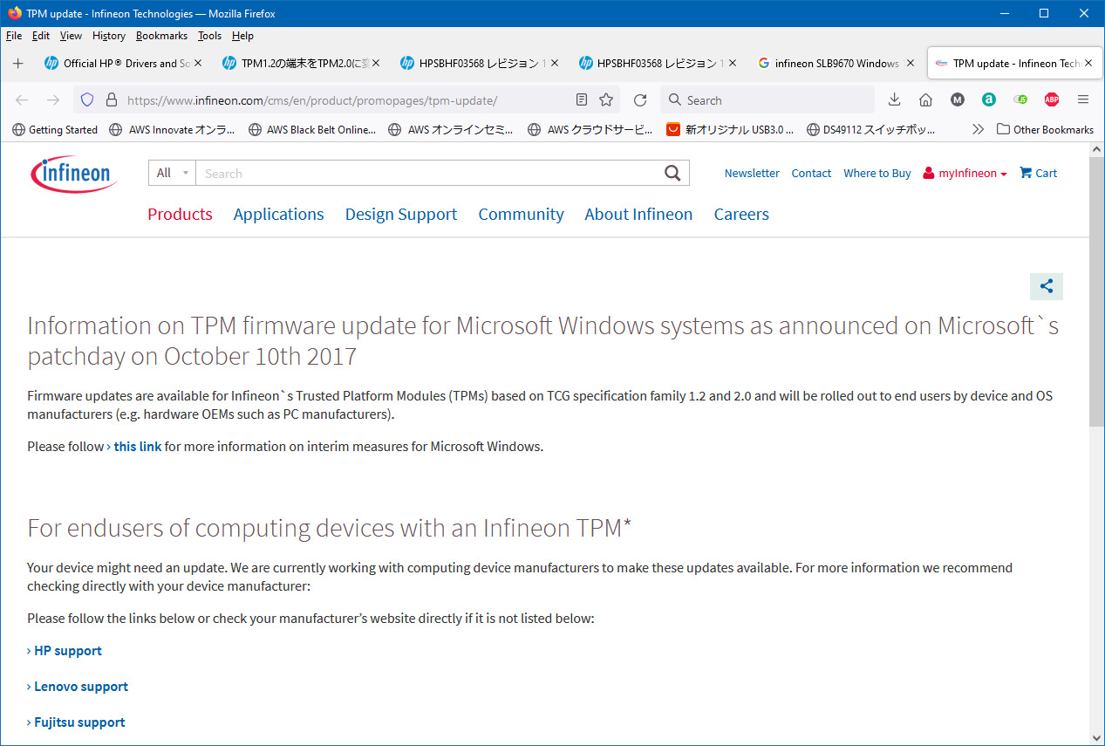Open the dark M extension icon
Image resolution: width=1105 pixels, height=746 pixels.
(x=958, y=100)
